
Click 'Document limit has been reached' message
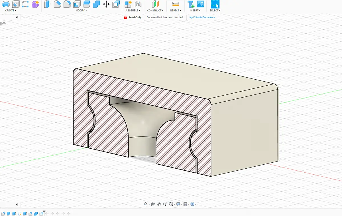point(165,17)
